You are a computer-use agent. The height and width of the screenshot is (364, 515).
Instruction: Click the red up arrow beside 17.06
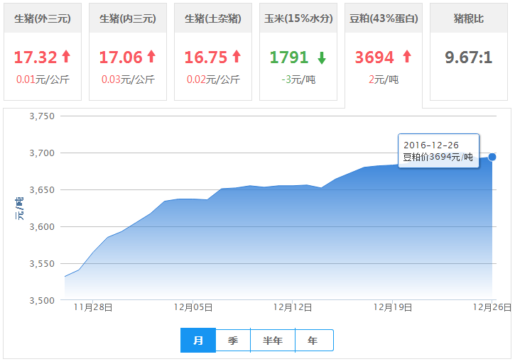[151, 56]
